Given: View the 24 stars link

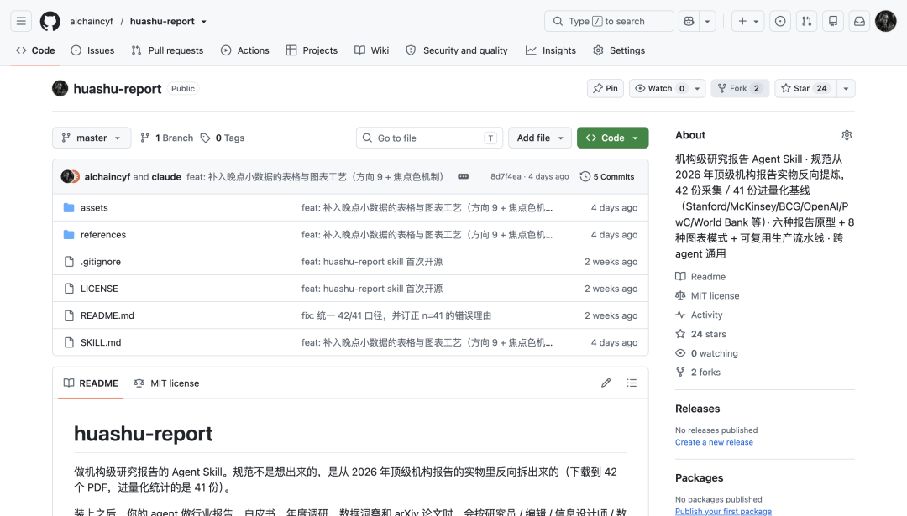Looking at the screenshot, I should click(x=700, y=334).
